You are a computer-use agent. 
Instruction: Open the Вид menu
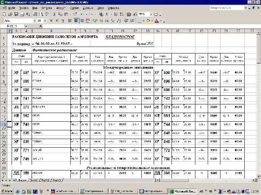tap(35, 8)
